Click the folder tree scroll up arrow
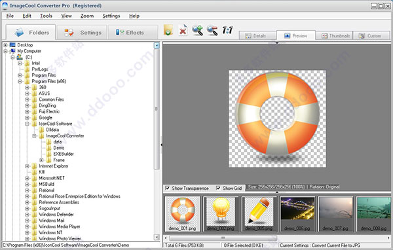 click(x=157, y=45)
